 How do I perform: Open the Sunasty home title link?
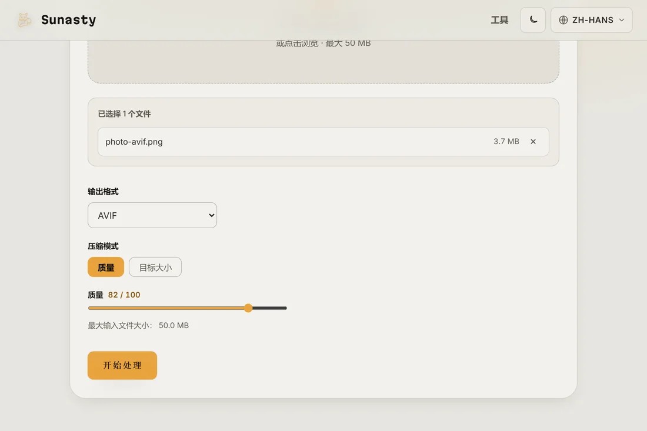(68, 20)
